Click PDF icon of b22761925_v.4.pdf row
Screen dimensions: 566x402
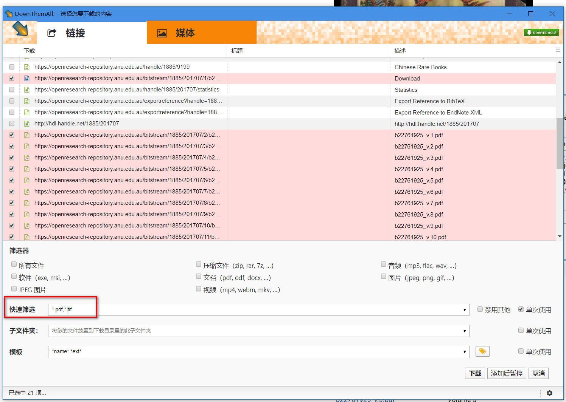tap(27, 169)
